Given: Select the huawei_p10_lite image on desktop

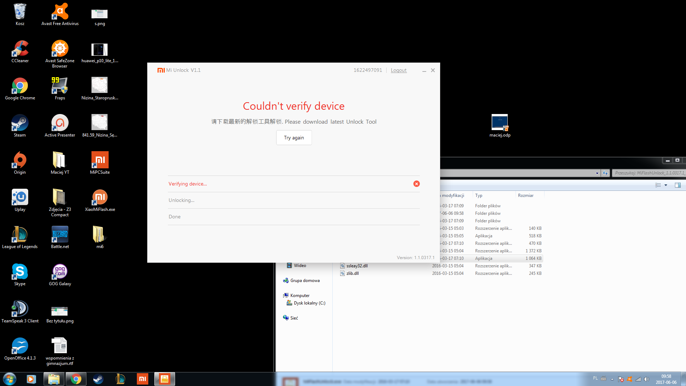Looking at the screenshot, I should pyautogui.click(x=100, y=53).
